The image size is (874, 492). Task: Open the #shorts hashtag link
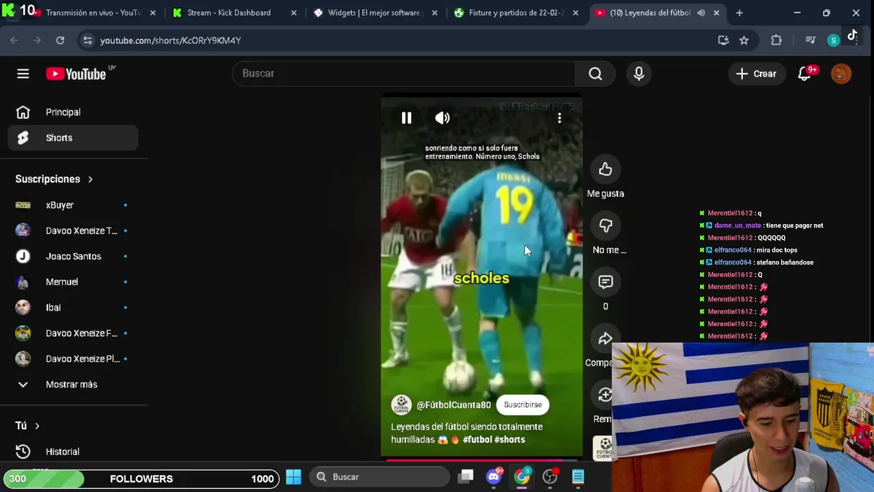509,439
